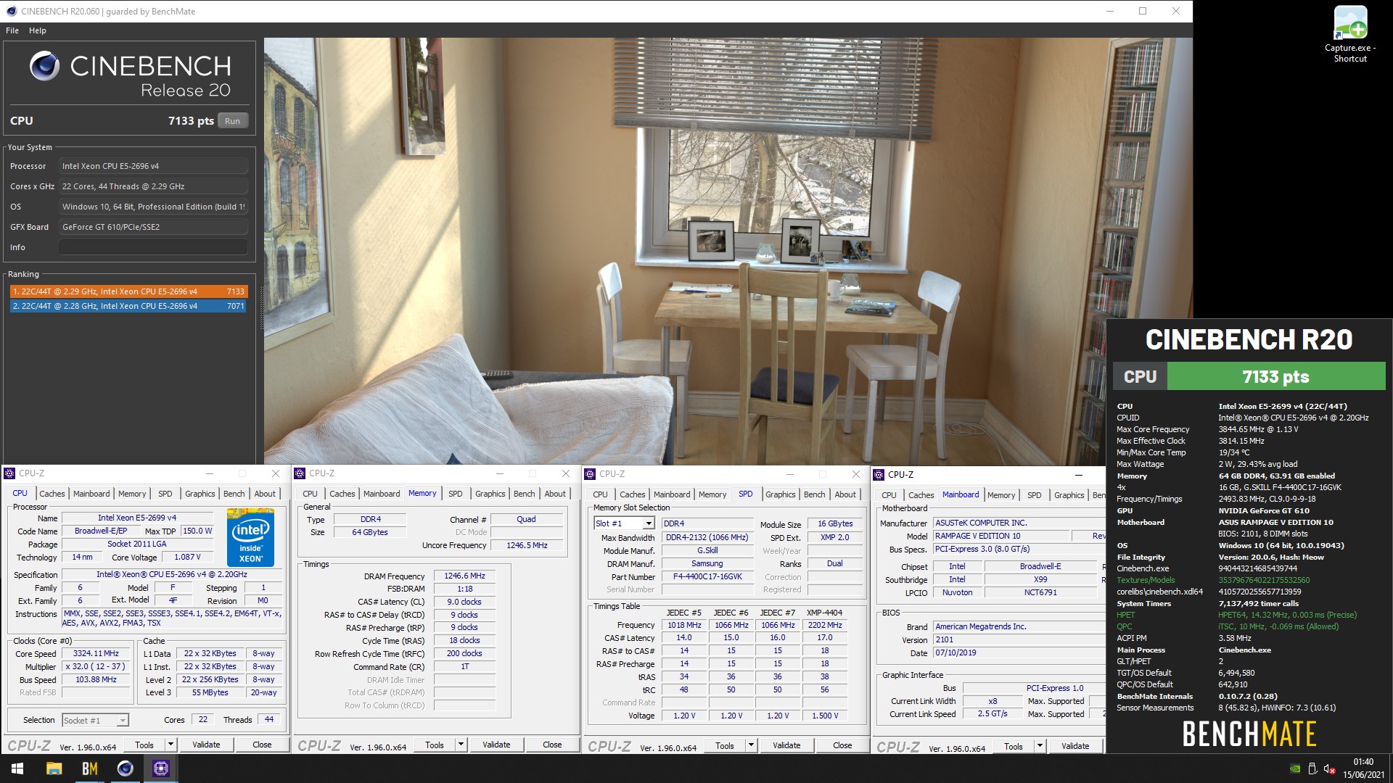Click the NVIDIA tray icon
This screenshot has width=1393, height=783.
coord(1295,768)
